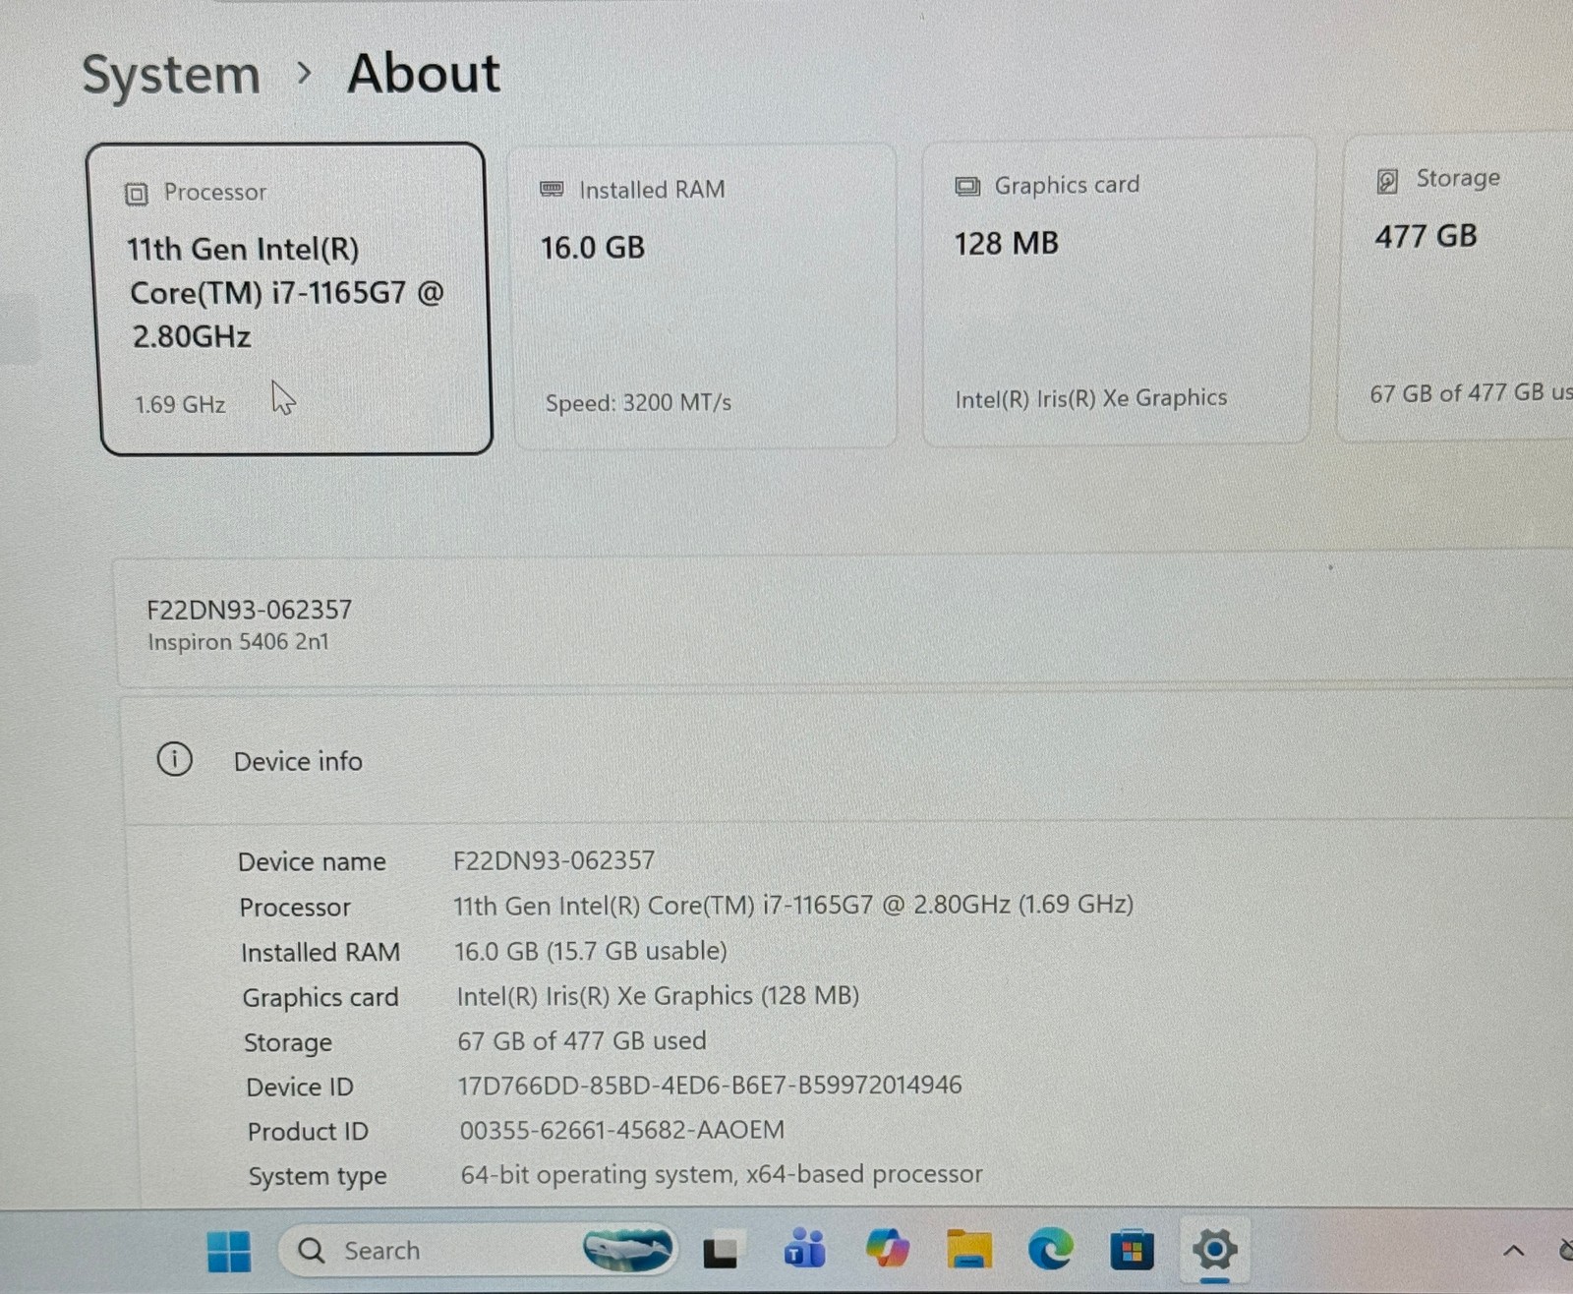Open the Windows Start menu
Image resolution: width=1573 pixels, height=1294 pixels.
[x=229, y=1252]
